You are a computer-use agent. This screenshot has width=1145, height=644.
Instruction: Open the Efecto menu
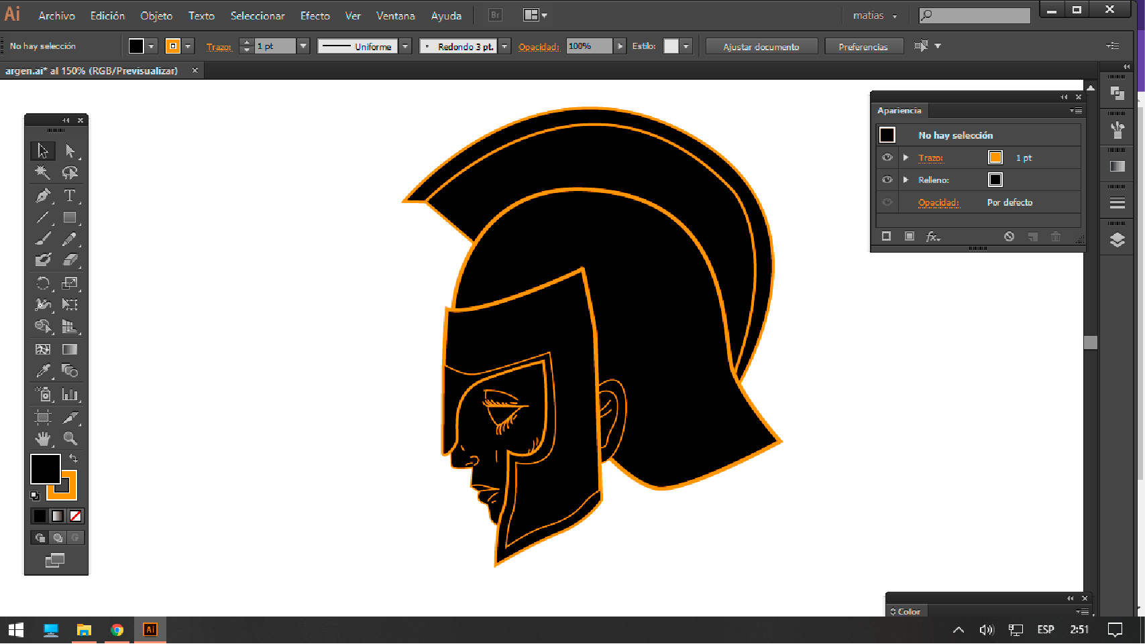pyautogui.click(x=315, y=15)
